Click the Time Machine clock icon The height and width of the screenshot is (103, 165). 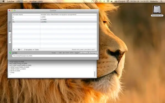pos(100,1)
